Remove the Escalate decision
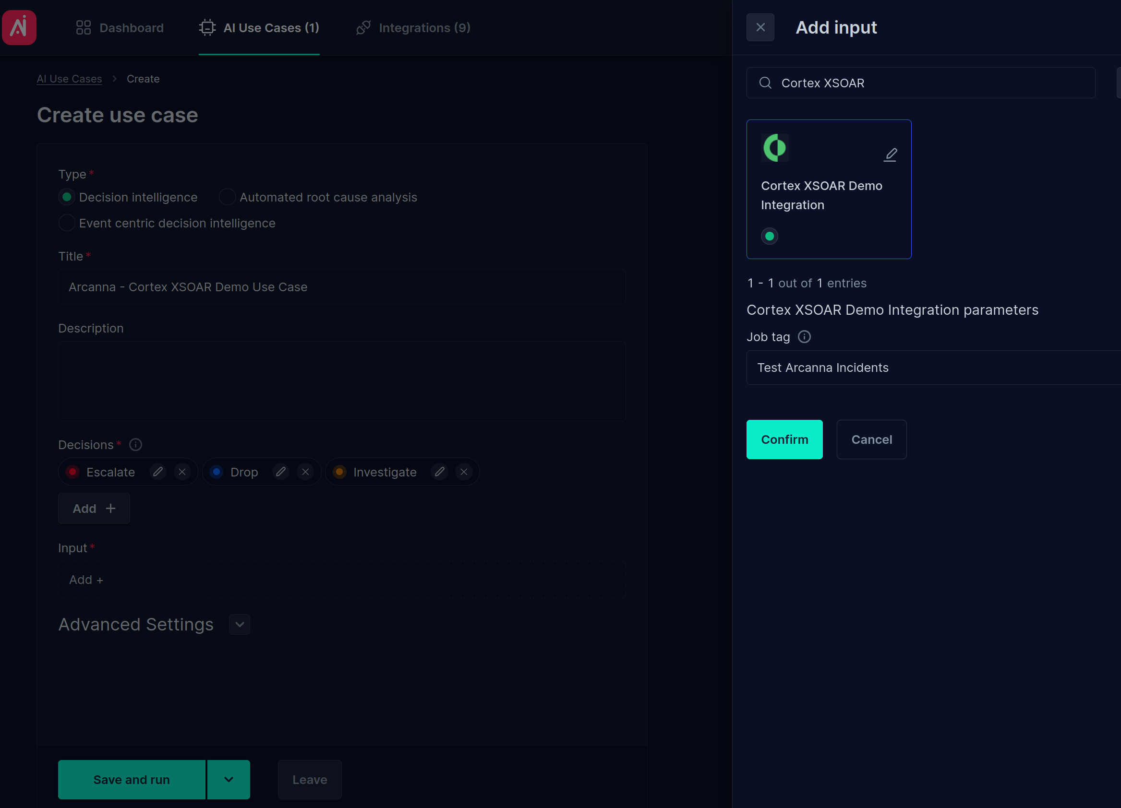 click(x=182, y=472)
